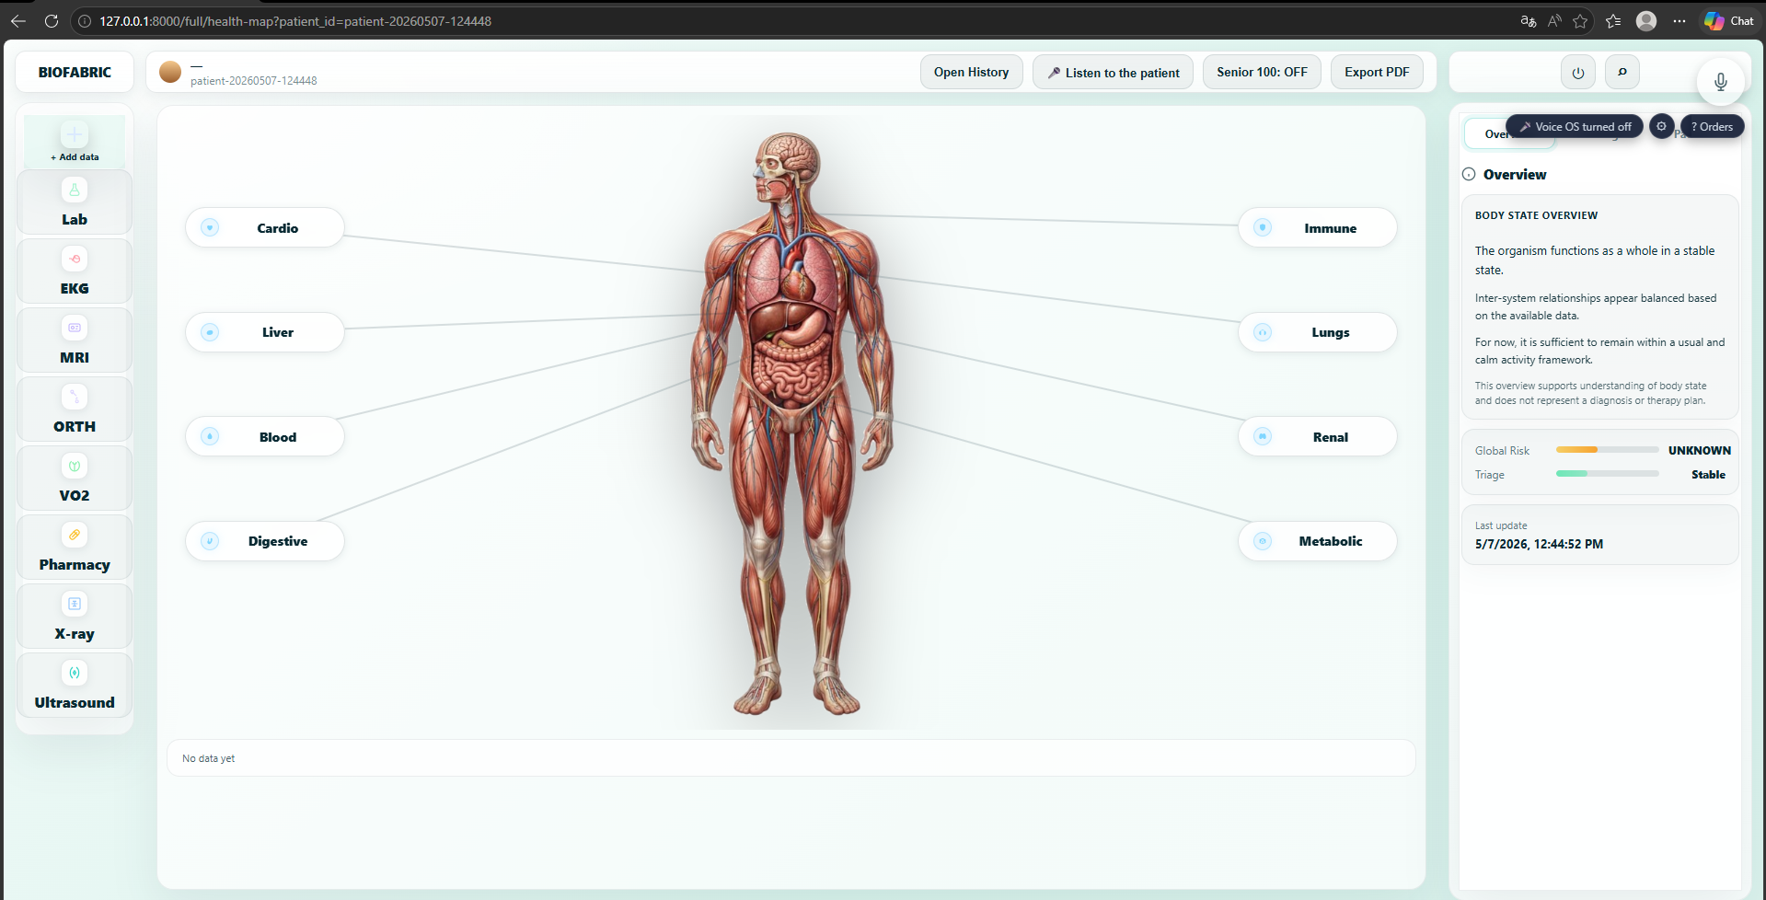Go back with browser back arrow
Image resolution: width=1766 pixels, height=900 pixels.
click(18, 21)
